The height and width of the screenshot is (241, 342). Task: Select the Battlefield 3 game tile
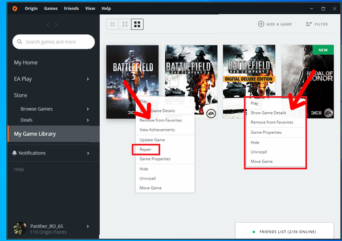pos(132,82)
